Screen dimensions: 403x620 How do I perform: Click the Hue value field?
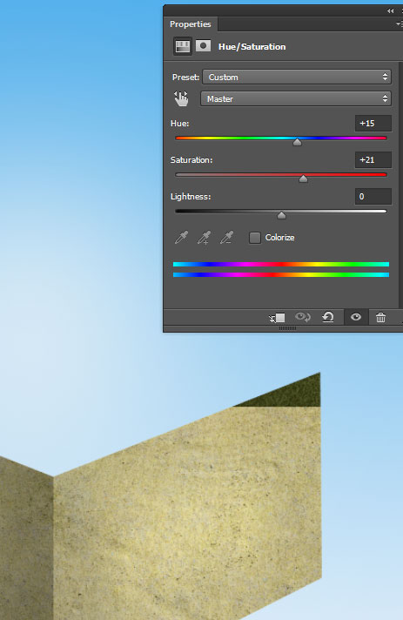coord(373,124)
